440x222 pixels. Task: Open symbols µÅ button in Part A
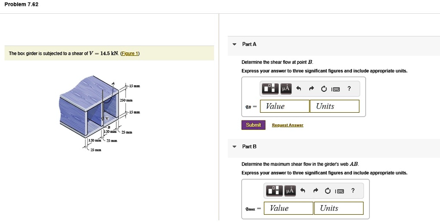point(286,89)
